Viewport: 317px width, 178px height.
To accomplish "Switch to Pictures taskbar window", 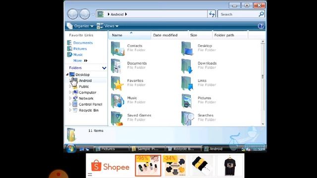I will tap(111, 149).
